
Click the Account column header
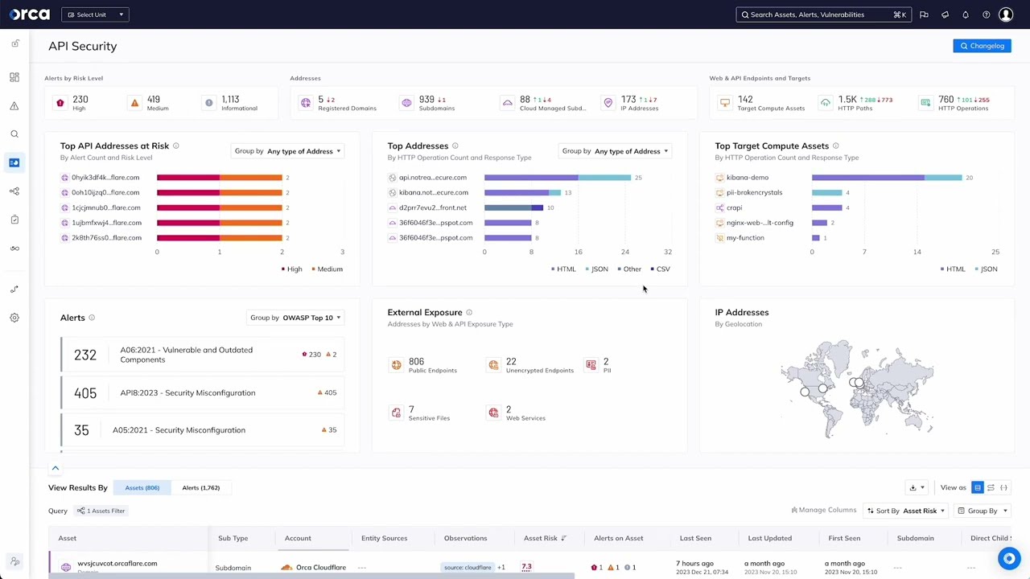pyautogui.click(x=298, y=538)
